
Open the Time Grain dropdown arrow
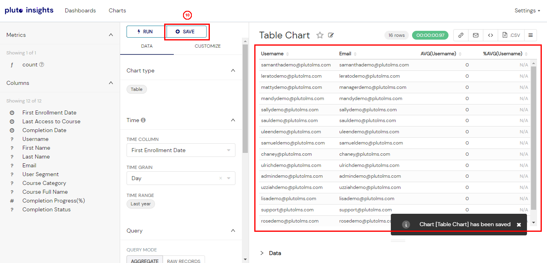point(229,179)
